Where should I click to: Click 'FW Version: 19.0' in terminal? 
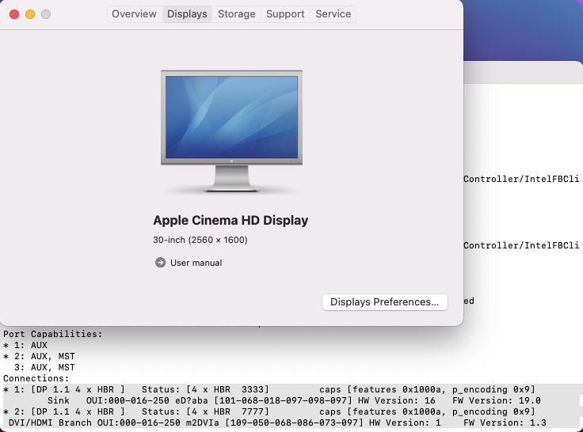coord(497,401)
